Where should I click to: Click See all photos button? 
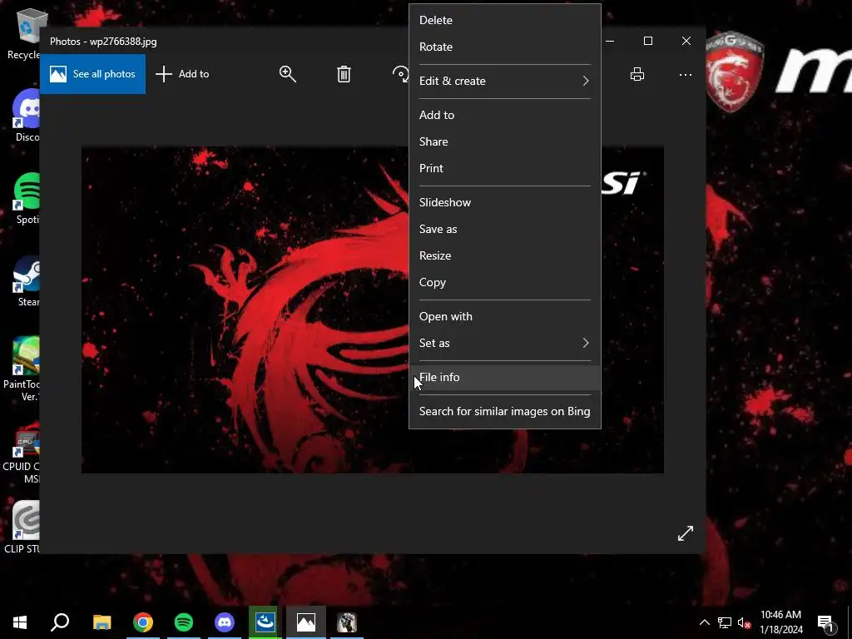click(x=92, y=74)
